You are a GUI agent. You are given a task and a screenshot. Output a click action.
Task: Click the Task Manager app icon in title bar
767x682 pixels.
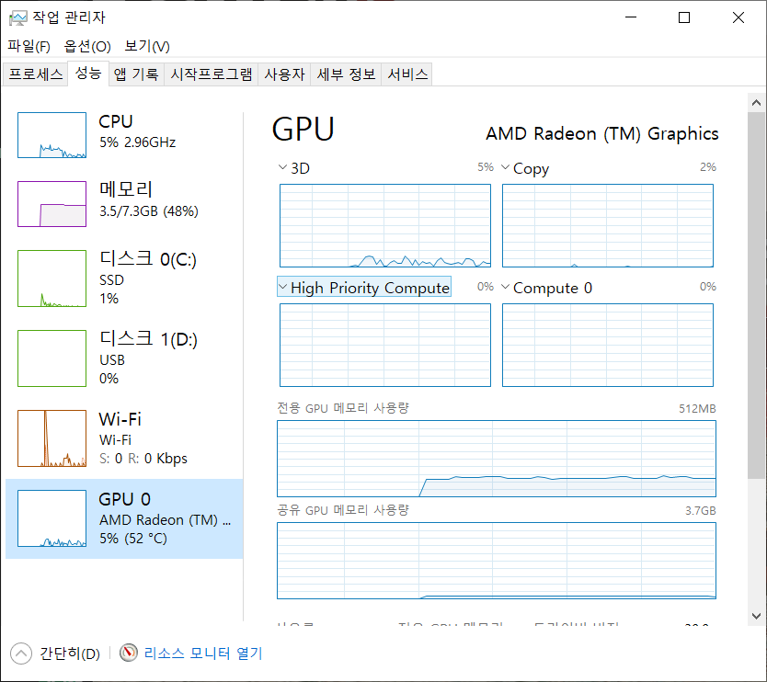click(x=17, y=17)
